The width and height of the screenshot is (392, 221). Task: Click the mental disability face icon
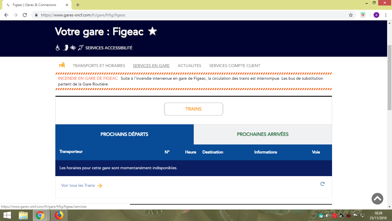click(65, 48)
